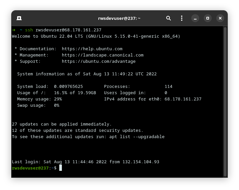Click the Welcome to Ubuntu 22.04 line

pyautogui.click(x=96, y=36)
